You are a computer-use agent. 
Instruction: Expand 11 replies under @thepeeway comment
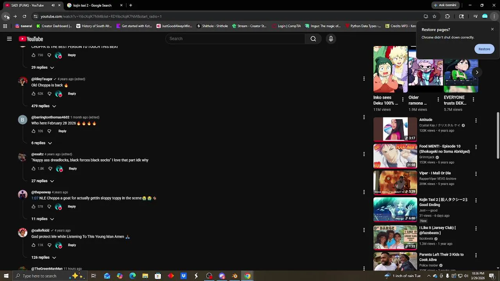(x=43, y=219)
